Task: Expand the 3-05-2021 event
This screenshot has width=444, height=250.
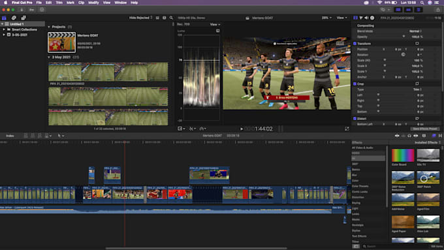Action: point(4,35)
